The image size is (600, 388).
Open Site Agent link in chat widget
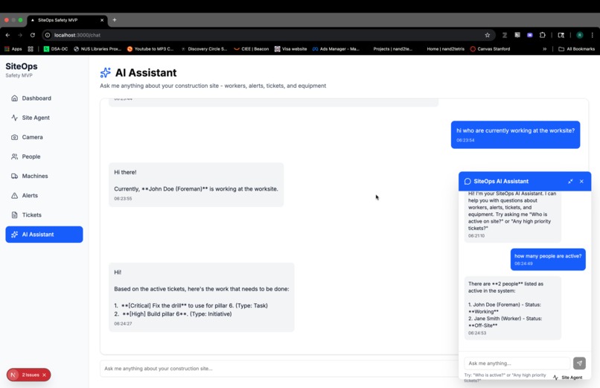tap(567, 378)
